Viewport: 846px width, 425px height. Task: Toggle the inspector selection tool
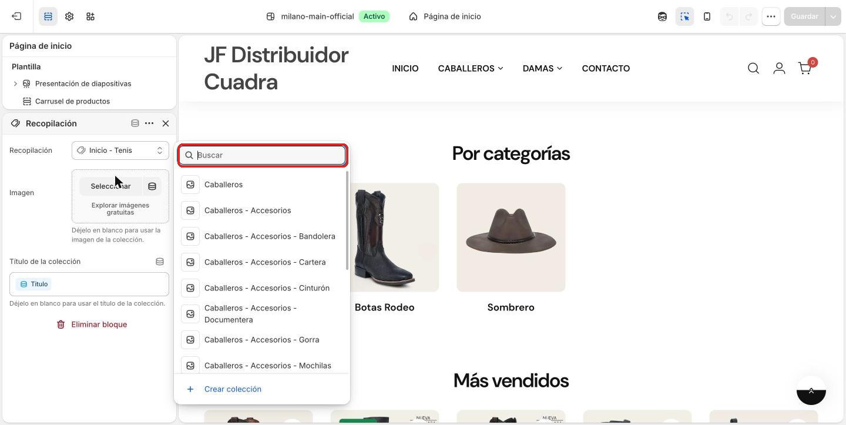pyautogui.click(x=684, y=16)
